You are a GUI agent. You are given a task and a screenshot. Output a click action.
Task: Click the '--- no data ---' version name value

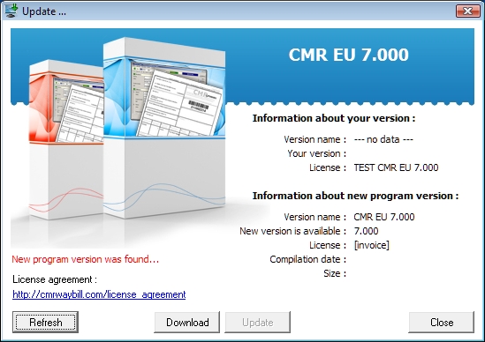tap(383, 139)
